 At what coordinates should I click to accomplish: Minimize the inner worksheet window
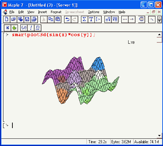click(x=148, y=12)
